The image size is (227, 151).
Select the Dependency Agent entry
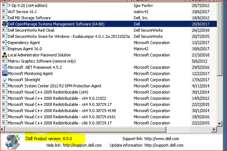(x=24, y=43)
